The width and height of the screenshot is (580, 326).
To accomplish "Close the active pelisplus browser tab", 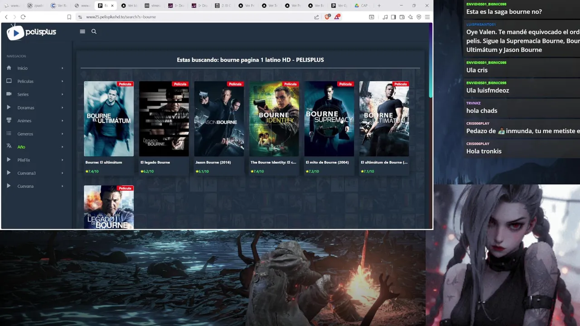I will pos(112,5).
